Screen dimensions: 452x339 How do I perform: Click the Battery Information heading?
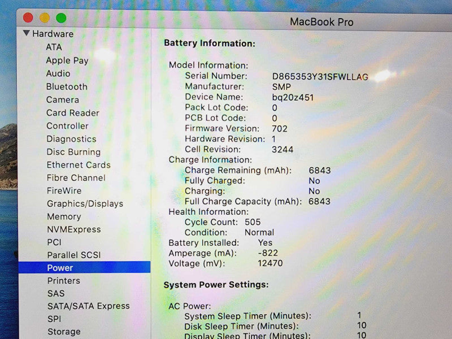tap(210, 44)
